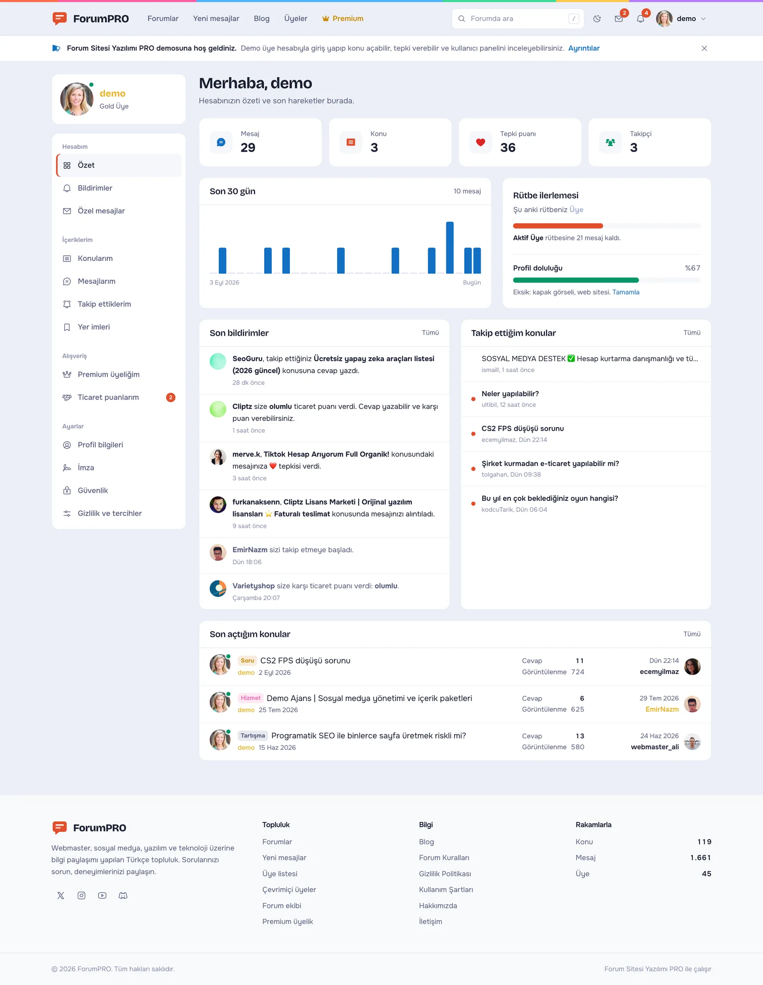Open Programatik SEO topic in recent topics
The image size is (763, 985).
coord(368,736)
